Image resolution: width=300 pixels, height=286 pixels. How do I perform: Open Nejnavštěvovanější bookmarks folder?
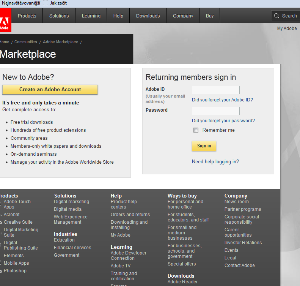coord(21,3)
